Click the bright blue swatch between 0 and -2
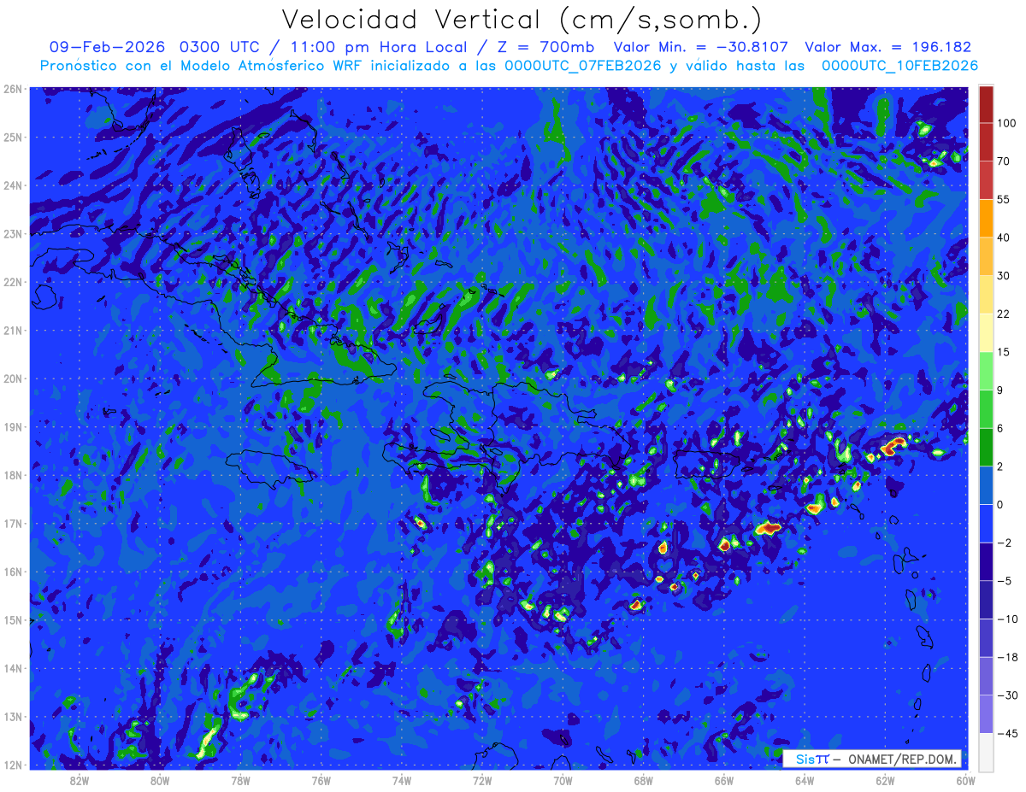Viewport: 1026px width, 792px height. tap(987, 524)
